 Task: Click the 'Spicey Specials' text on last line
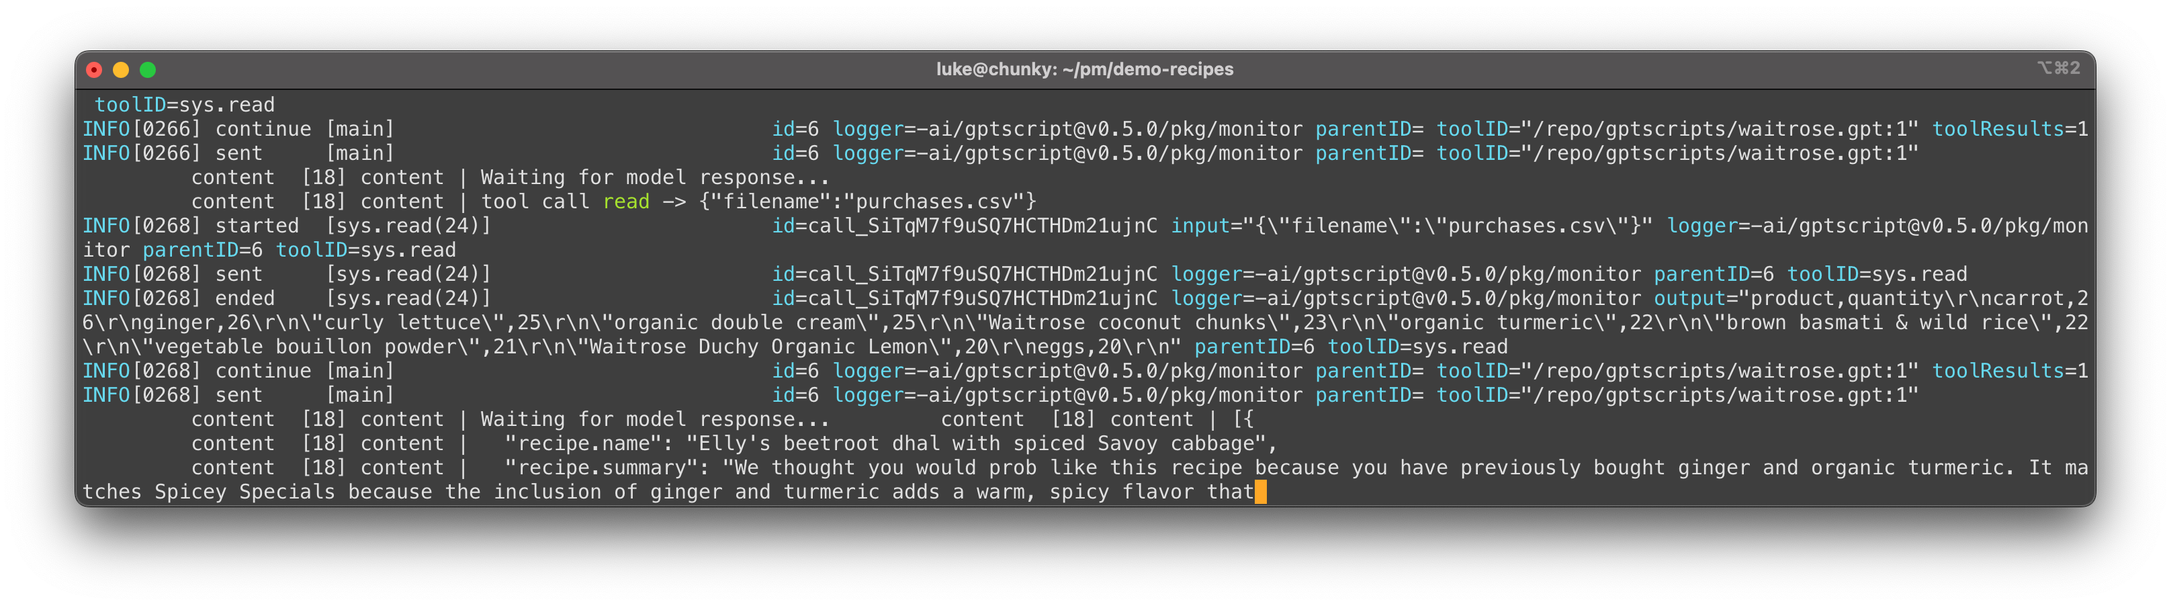[x=245, y=492]
